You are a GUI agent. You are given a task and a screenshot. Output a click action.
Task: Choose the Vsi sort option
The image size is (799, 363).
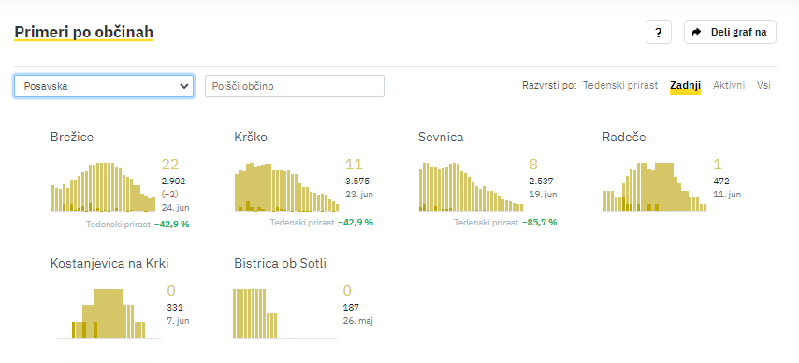coord(763,86)
